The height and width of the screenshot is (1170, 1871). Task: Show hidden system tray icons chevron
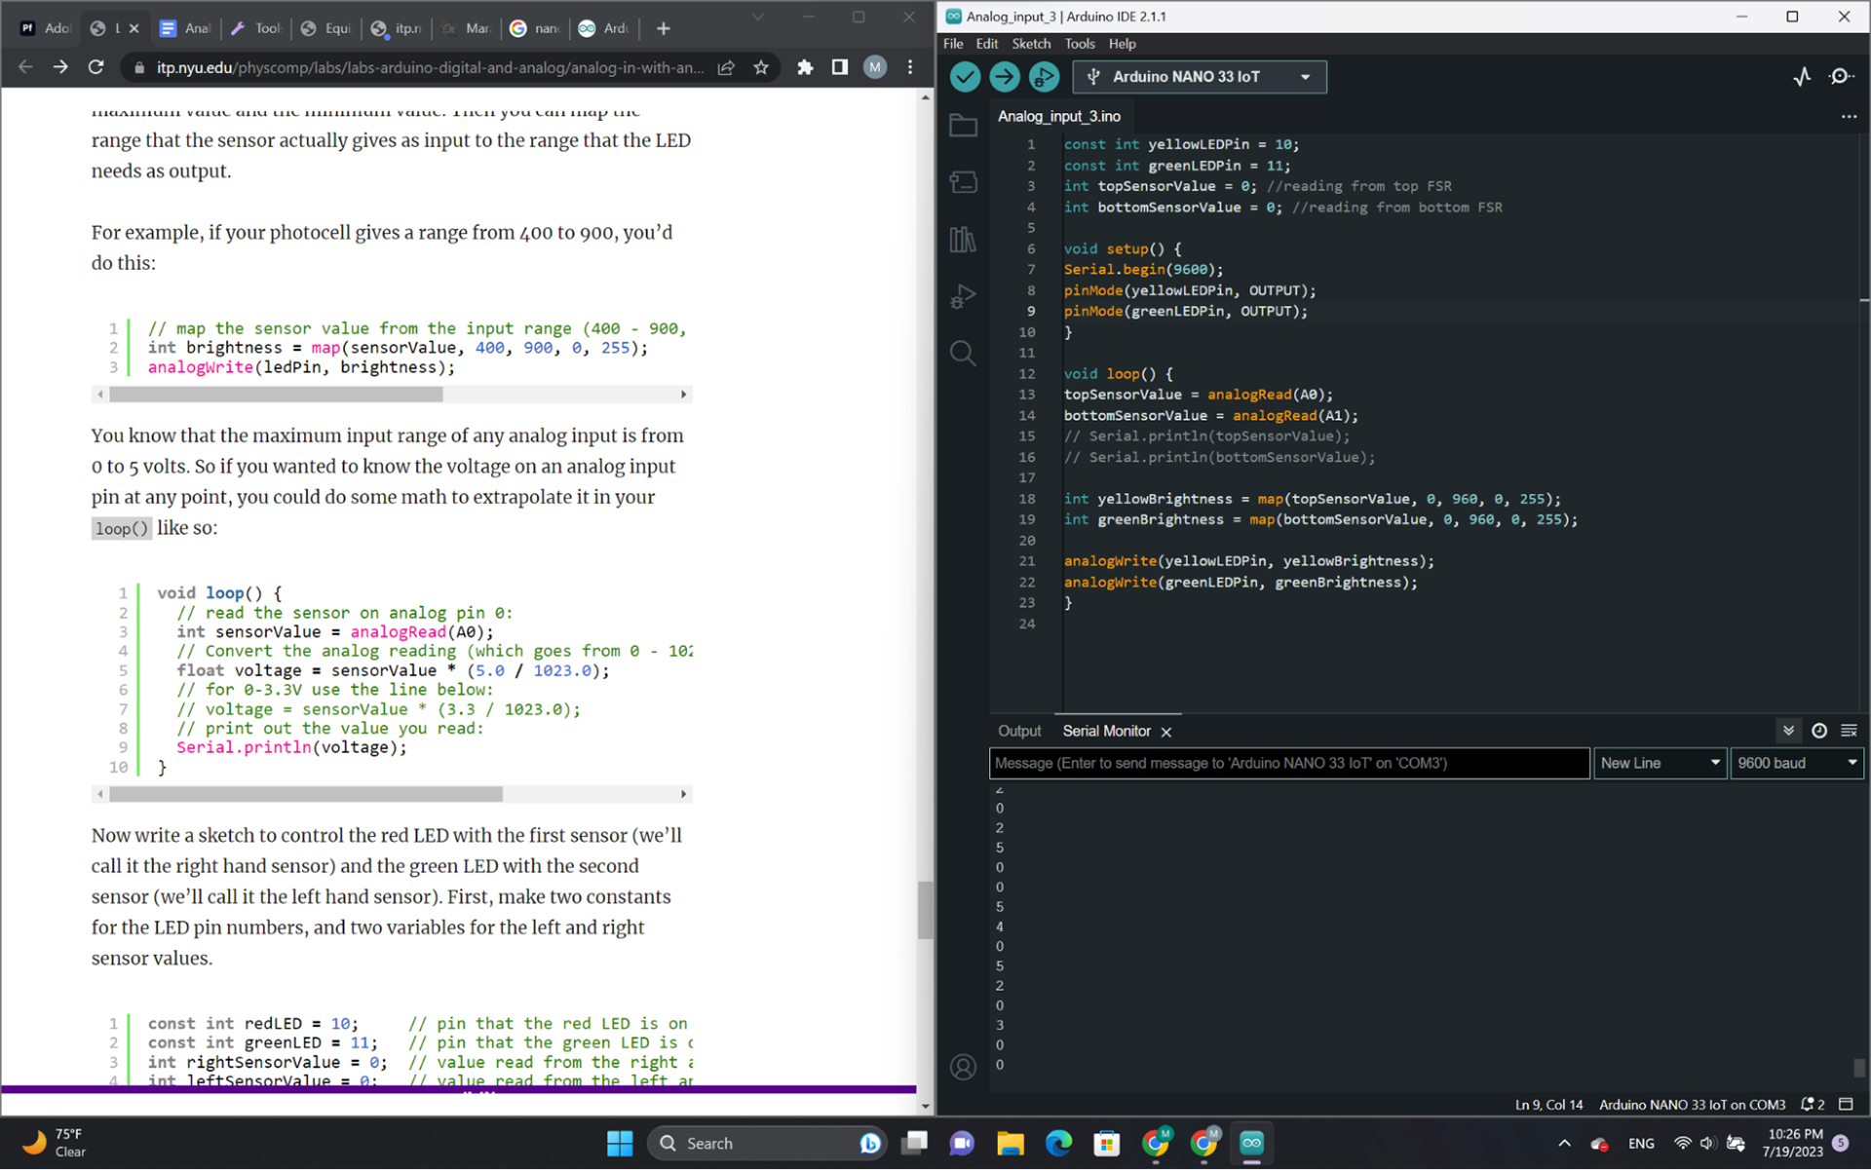pos(1564,1144)
